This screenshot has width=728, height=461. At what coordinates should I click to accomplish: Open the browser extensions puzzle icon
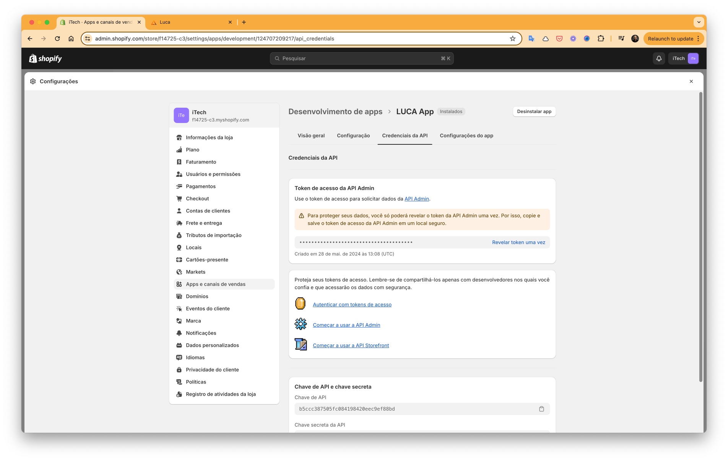coord(601,39)
